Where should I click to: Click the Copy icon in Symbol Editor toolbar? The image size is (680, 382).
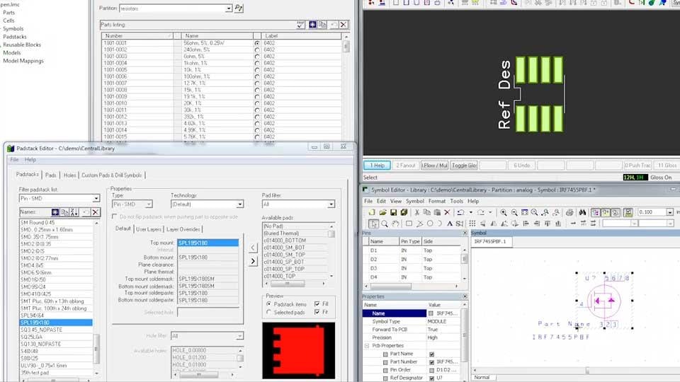click(426, 212)
